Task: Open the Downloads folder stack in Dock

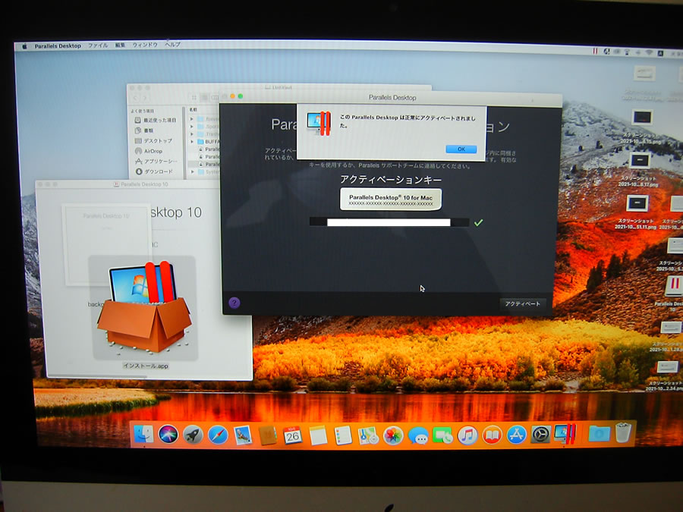Action: tap(599, 433)
